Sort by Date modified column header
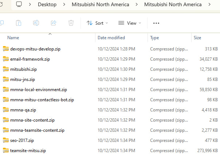 111,38
